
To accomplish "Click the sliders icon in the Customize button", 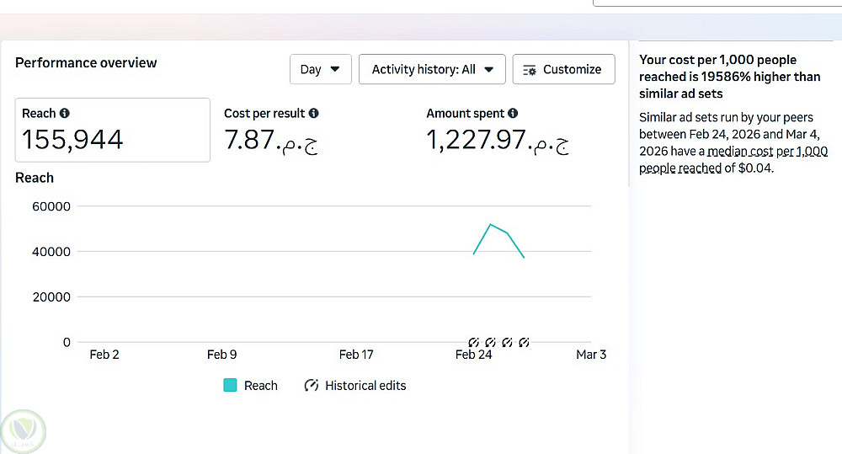I will click(530, 70).
